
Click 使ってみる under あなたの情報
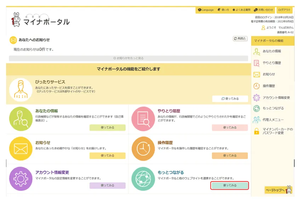[x=108, y=127]
